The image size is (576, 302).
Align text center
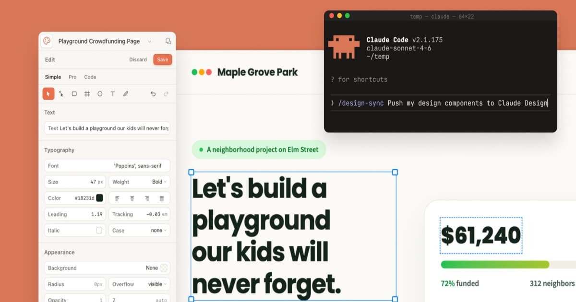click(x=132, y=198)
